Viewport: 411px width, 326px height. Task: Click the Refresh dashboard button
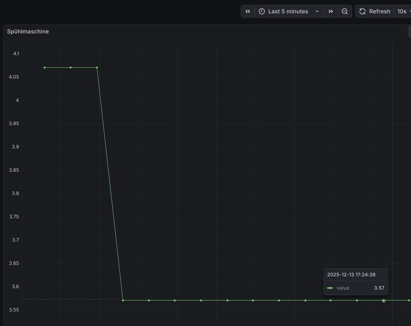click(x=375, y=11)
